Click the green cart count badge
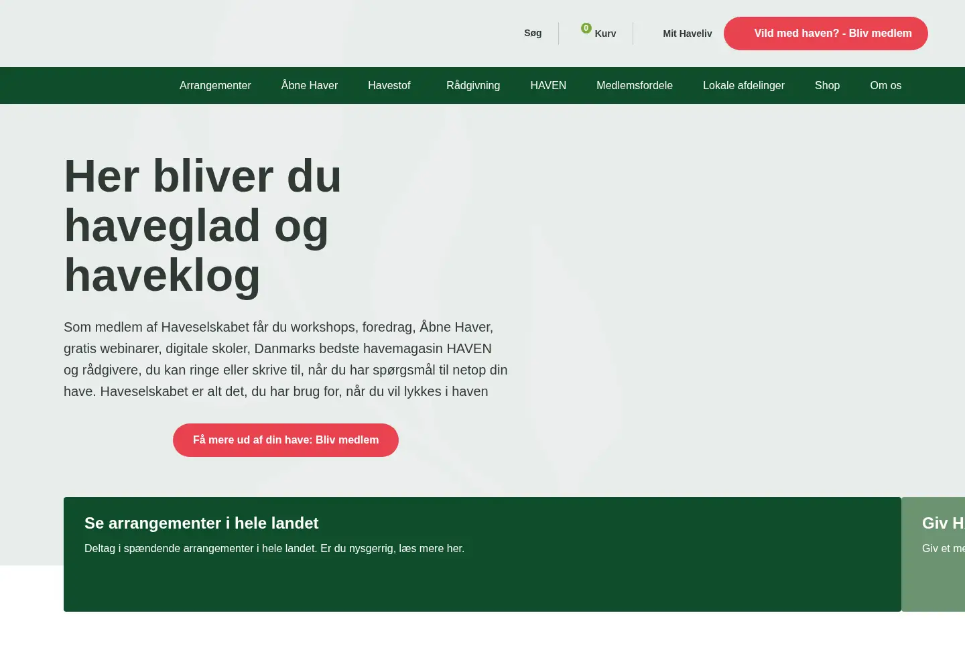The image size is (965, 670). 586,28
